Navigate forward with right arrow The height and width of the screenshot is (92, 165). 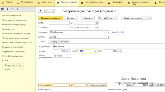click(x=52, y=11)
